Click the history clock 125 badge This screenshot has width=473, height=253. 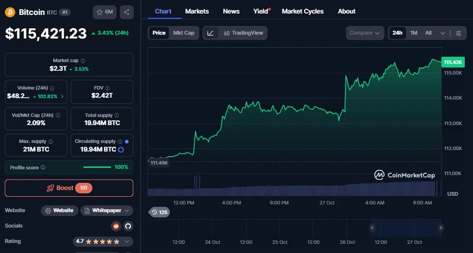(x=159, y=212)
